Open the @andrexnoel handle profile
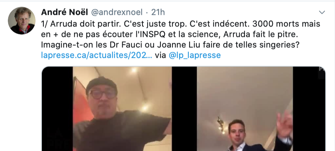 pos(117,12)
